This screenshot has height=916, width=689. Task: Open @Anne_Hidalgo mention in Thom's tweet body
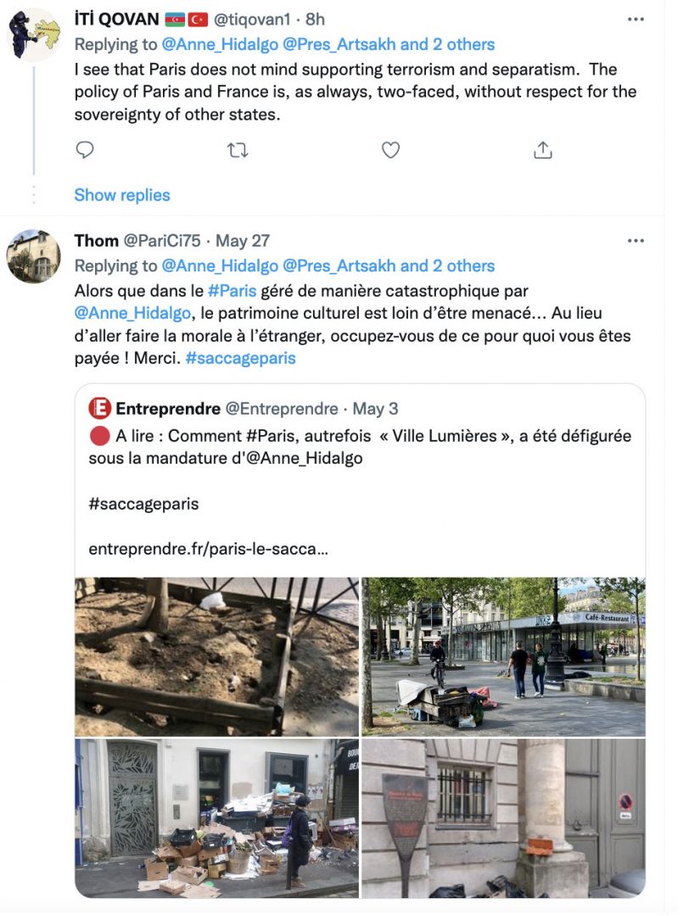click(132, 314)
